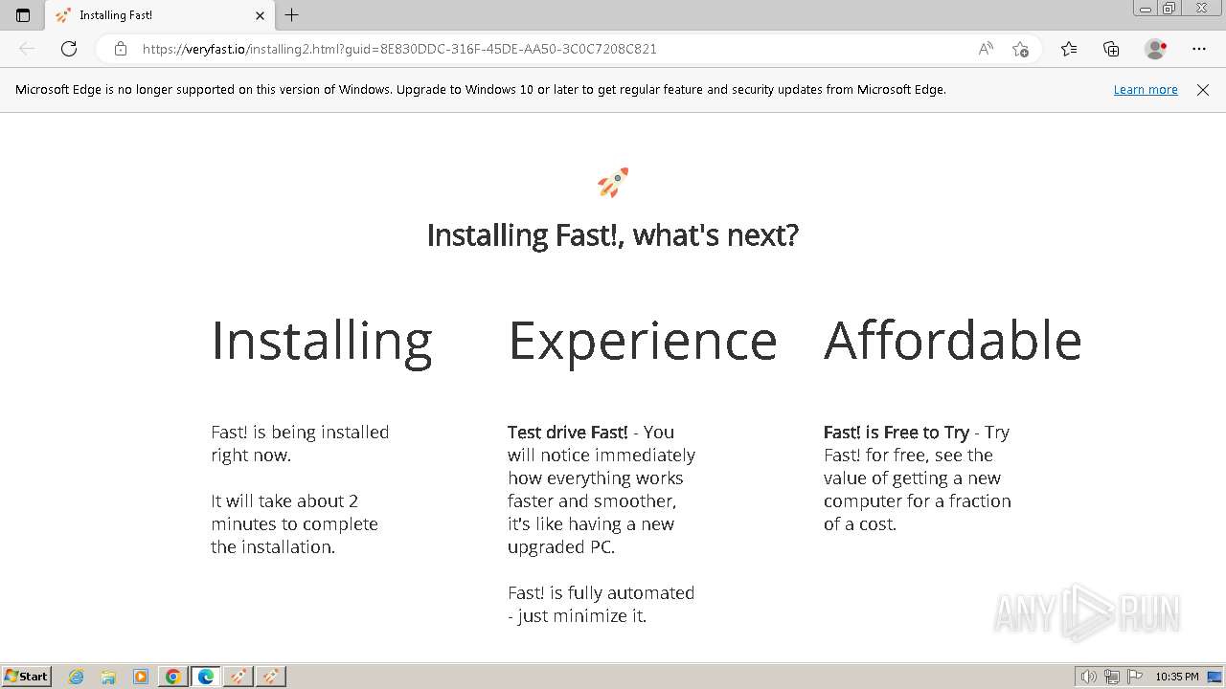Open Collections panel
This screenshot has height=689, width=1226.
coord(1111,49)
